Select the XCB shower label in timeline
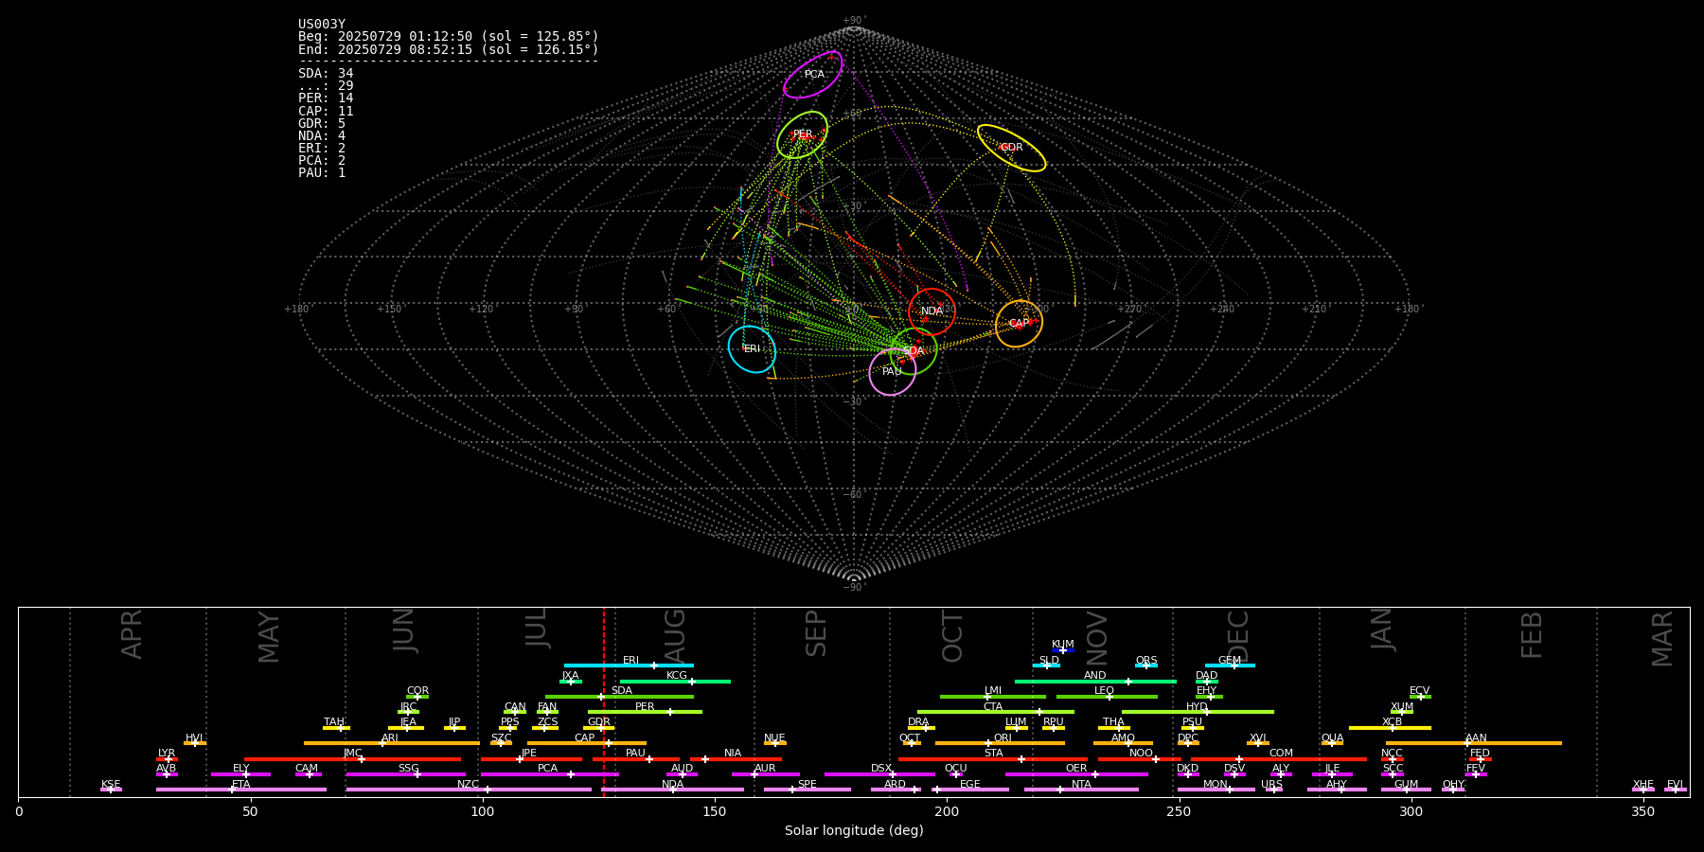This screenshot has height=852, width=1704. click(x=1392, y=722)
